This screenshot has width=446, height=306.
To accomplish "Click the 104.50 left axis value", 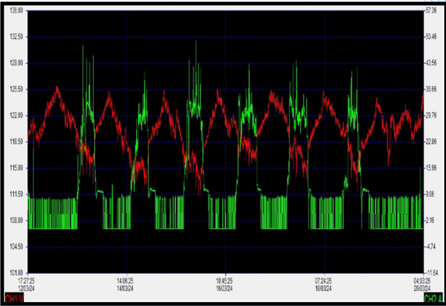I will tap(17, 246).
